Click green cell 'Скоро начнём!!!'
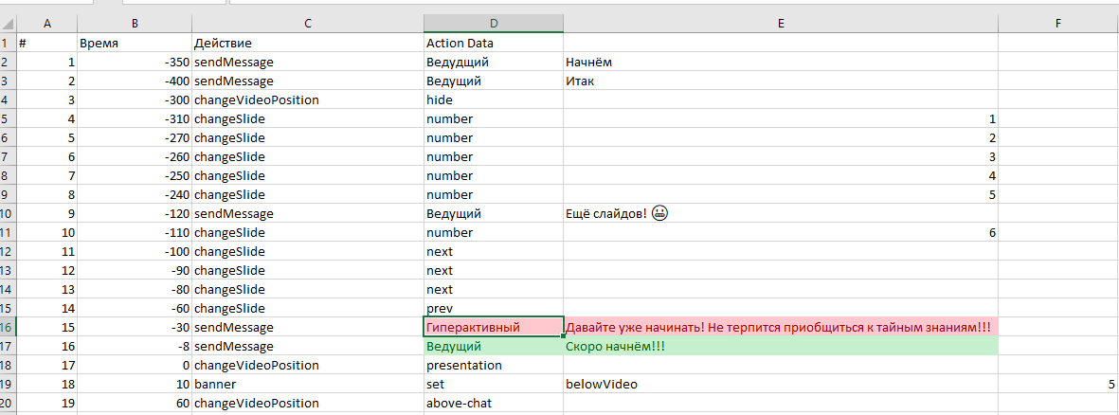The height and width of the screenshot is (415, 1119). click(x=780, y=346)
